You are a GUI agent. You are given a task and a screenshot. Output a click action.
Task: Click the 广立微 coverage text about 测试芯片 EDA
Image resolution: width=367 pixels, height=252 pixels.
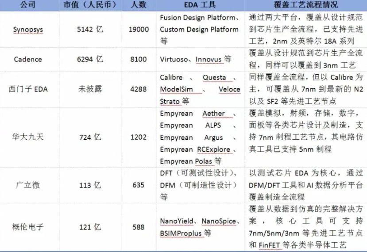pos(306,185)
